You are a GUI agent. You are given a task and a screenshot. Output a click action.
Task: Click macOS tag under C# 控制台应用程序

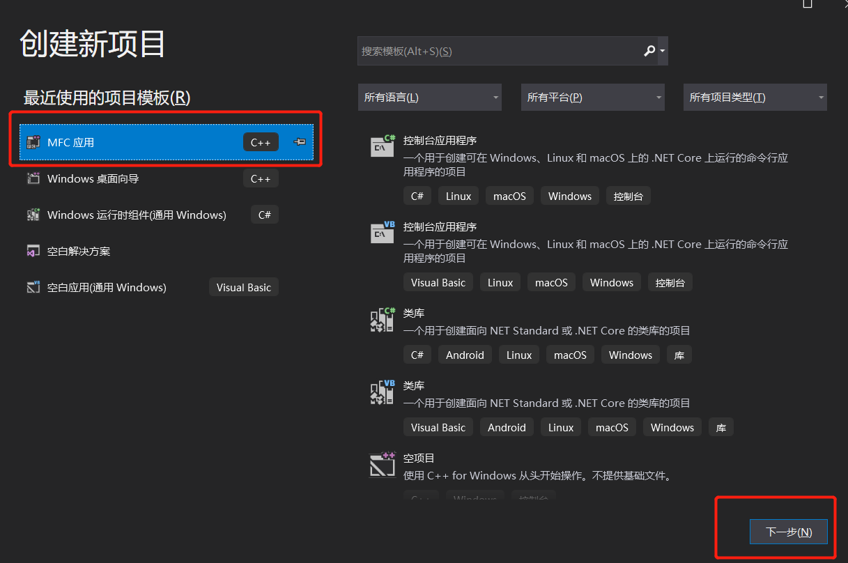(509, 196)
